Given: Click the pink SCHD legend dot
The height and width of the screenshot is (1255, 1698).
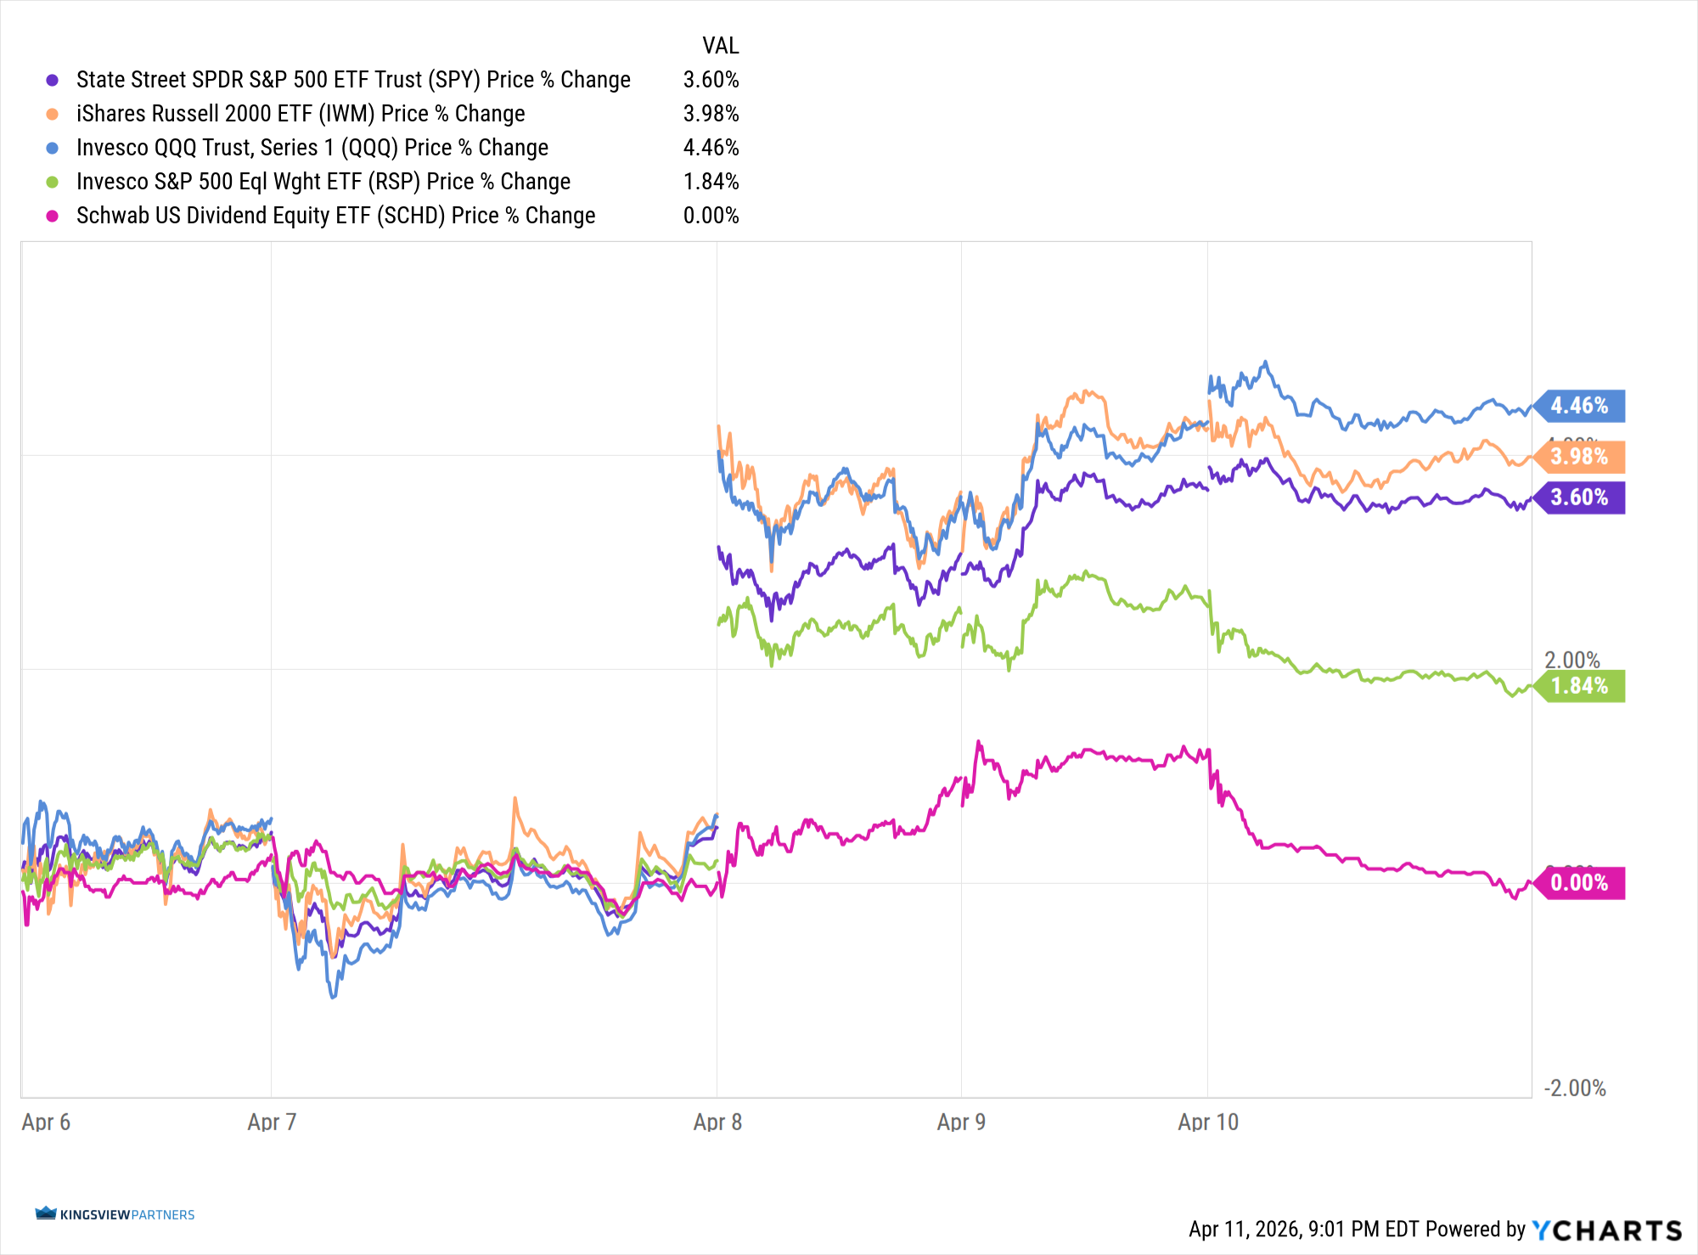Looking at the screenshot, I should [53, 216].
